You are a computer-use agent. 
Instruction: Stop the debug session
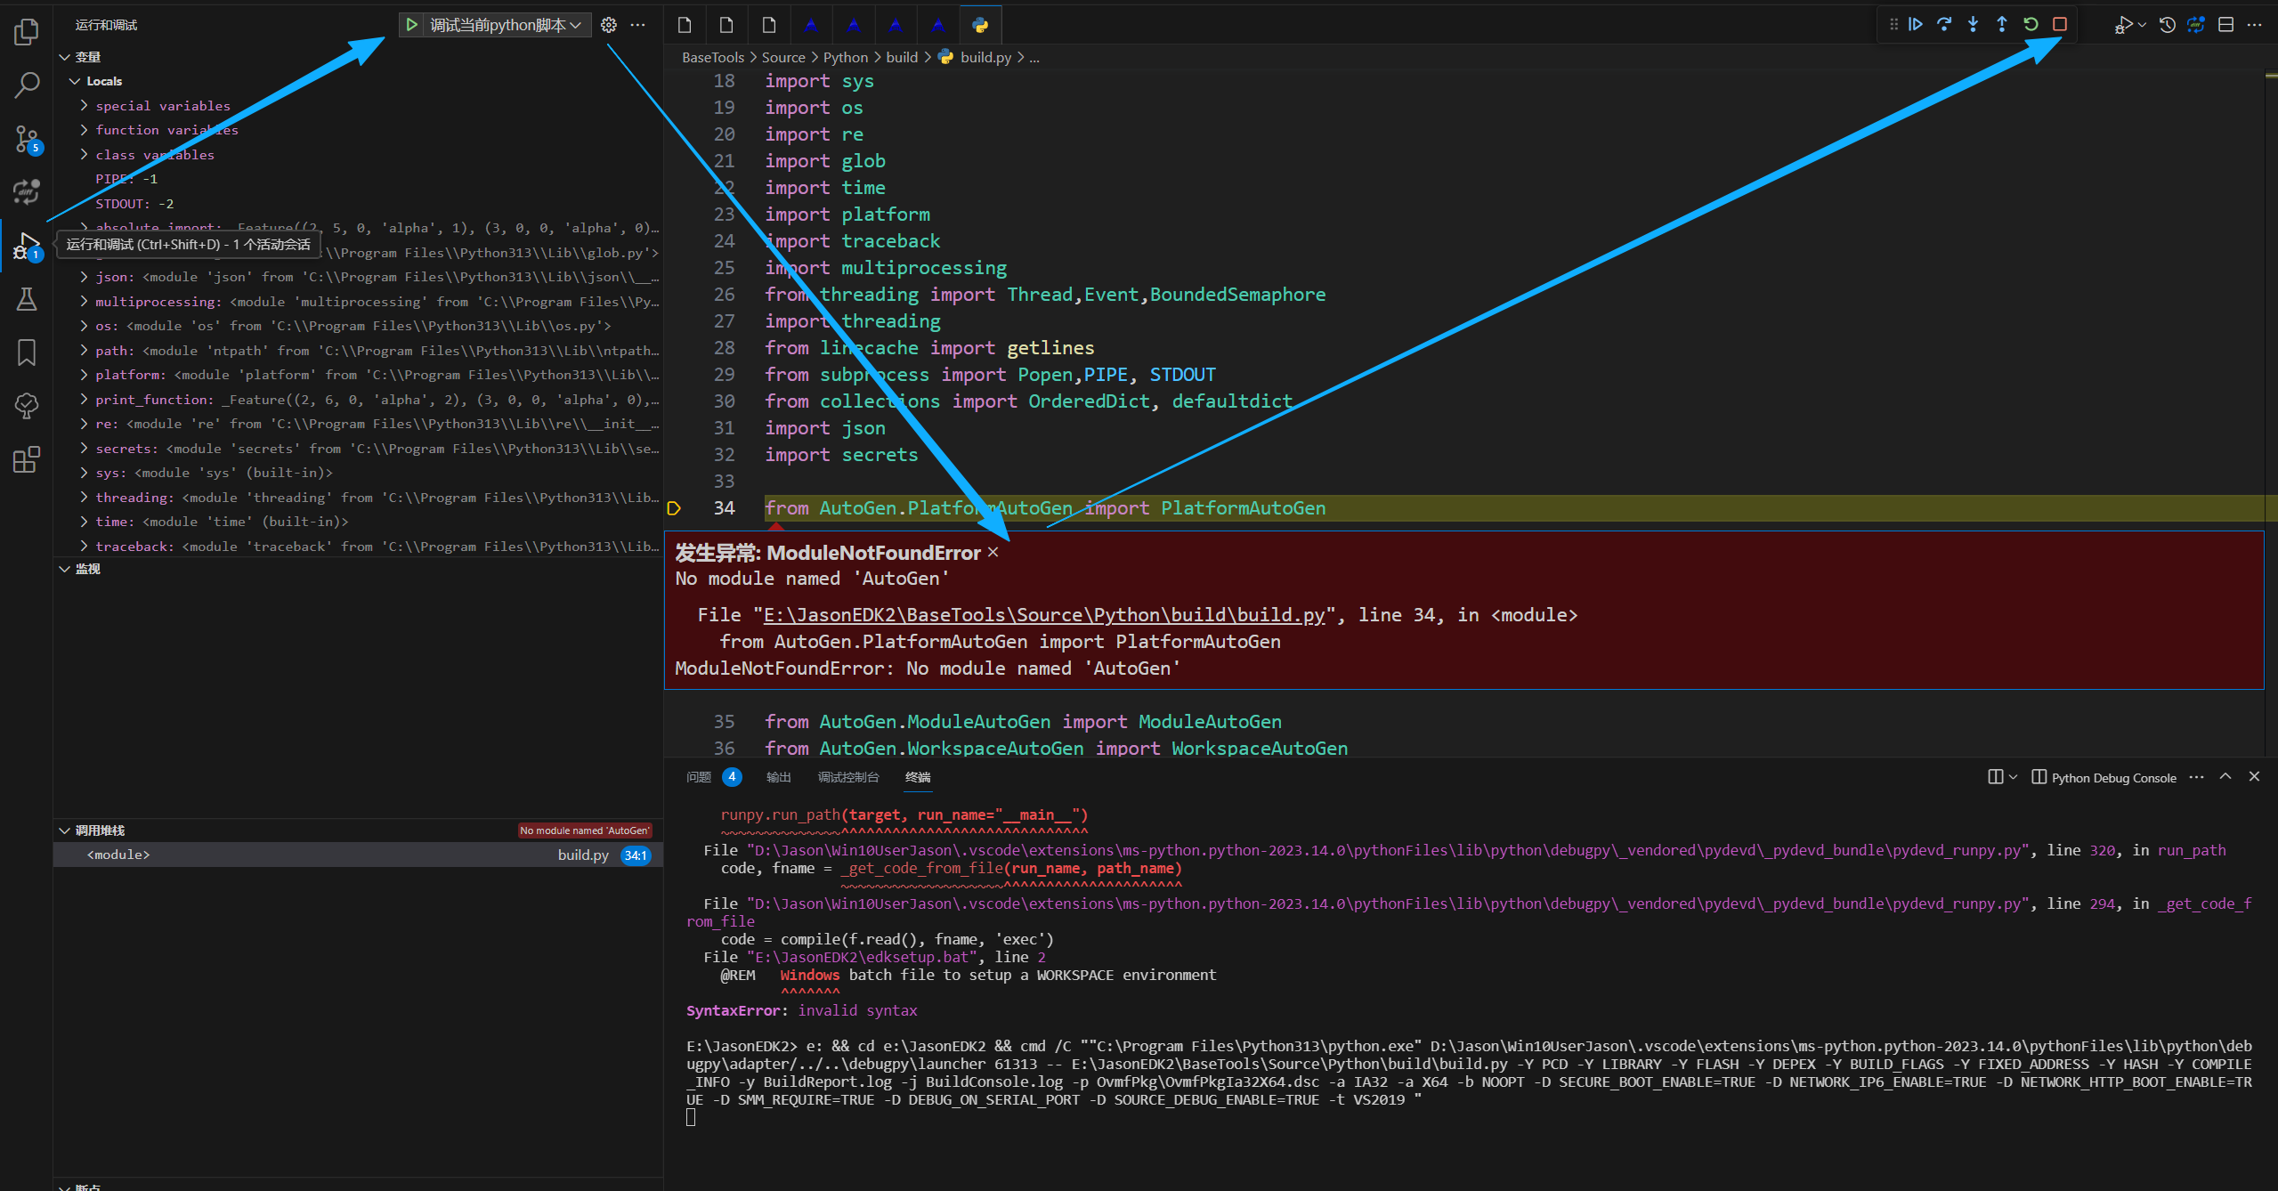2060,25
